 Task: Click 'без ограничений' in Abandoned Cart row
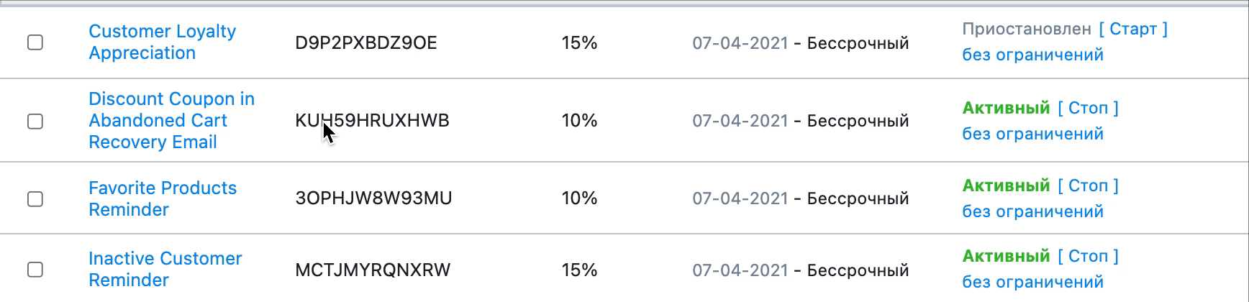click(x=1032, y=134)
